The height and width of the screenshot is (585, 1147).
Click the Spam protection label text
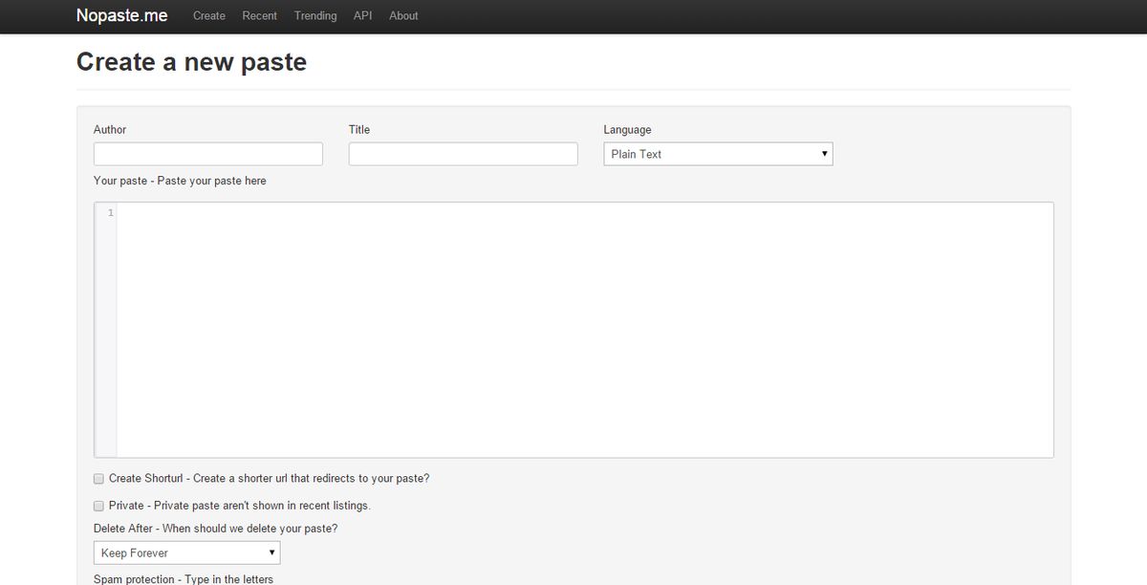point(183,578)
